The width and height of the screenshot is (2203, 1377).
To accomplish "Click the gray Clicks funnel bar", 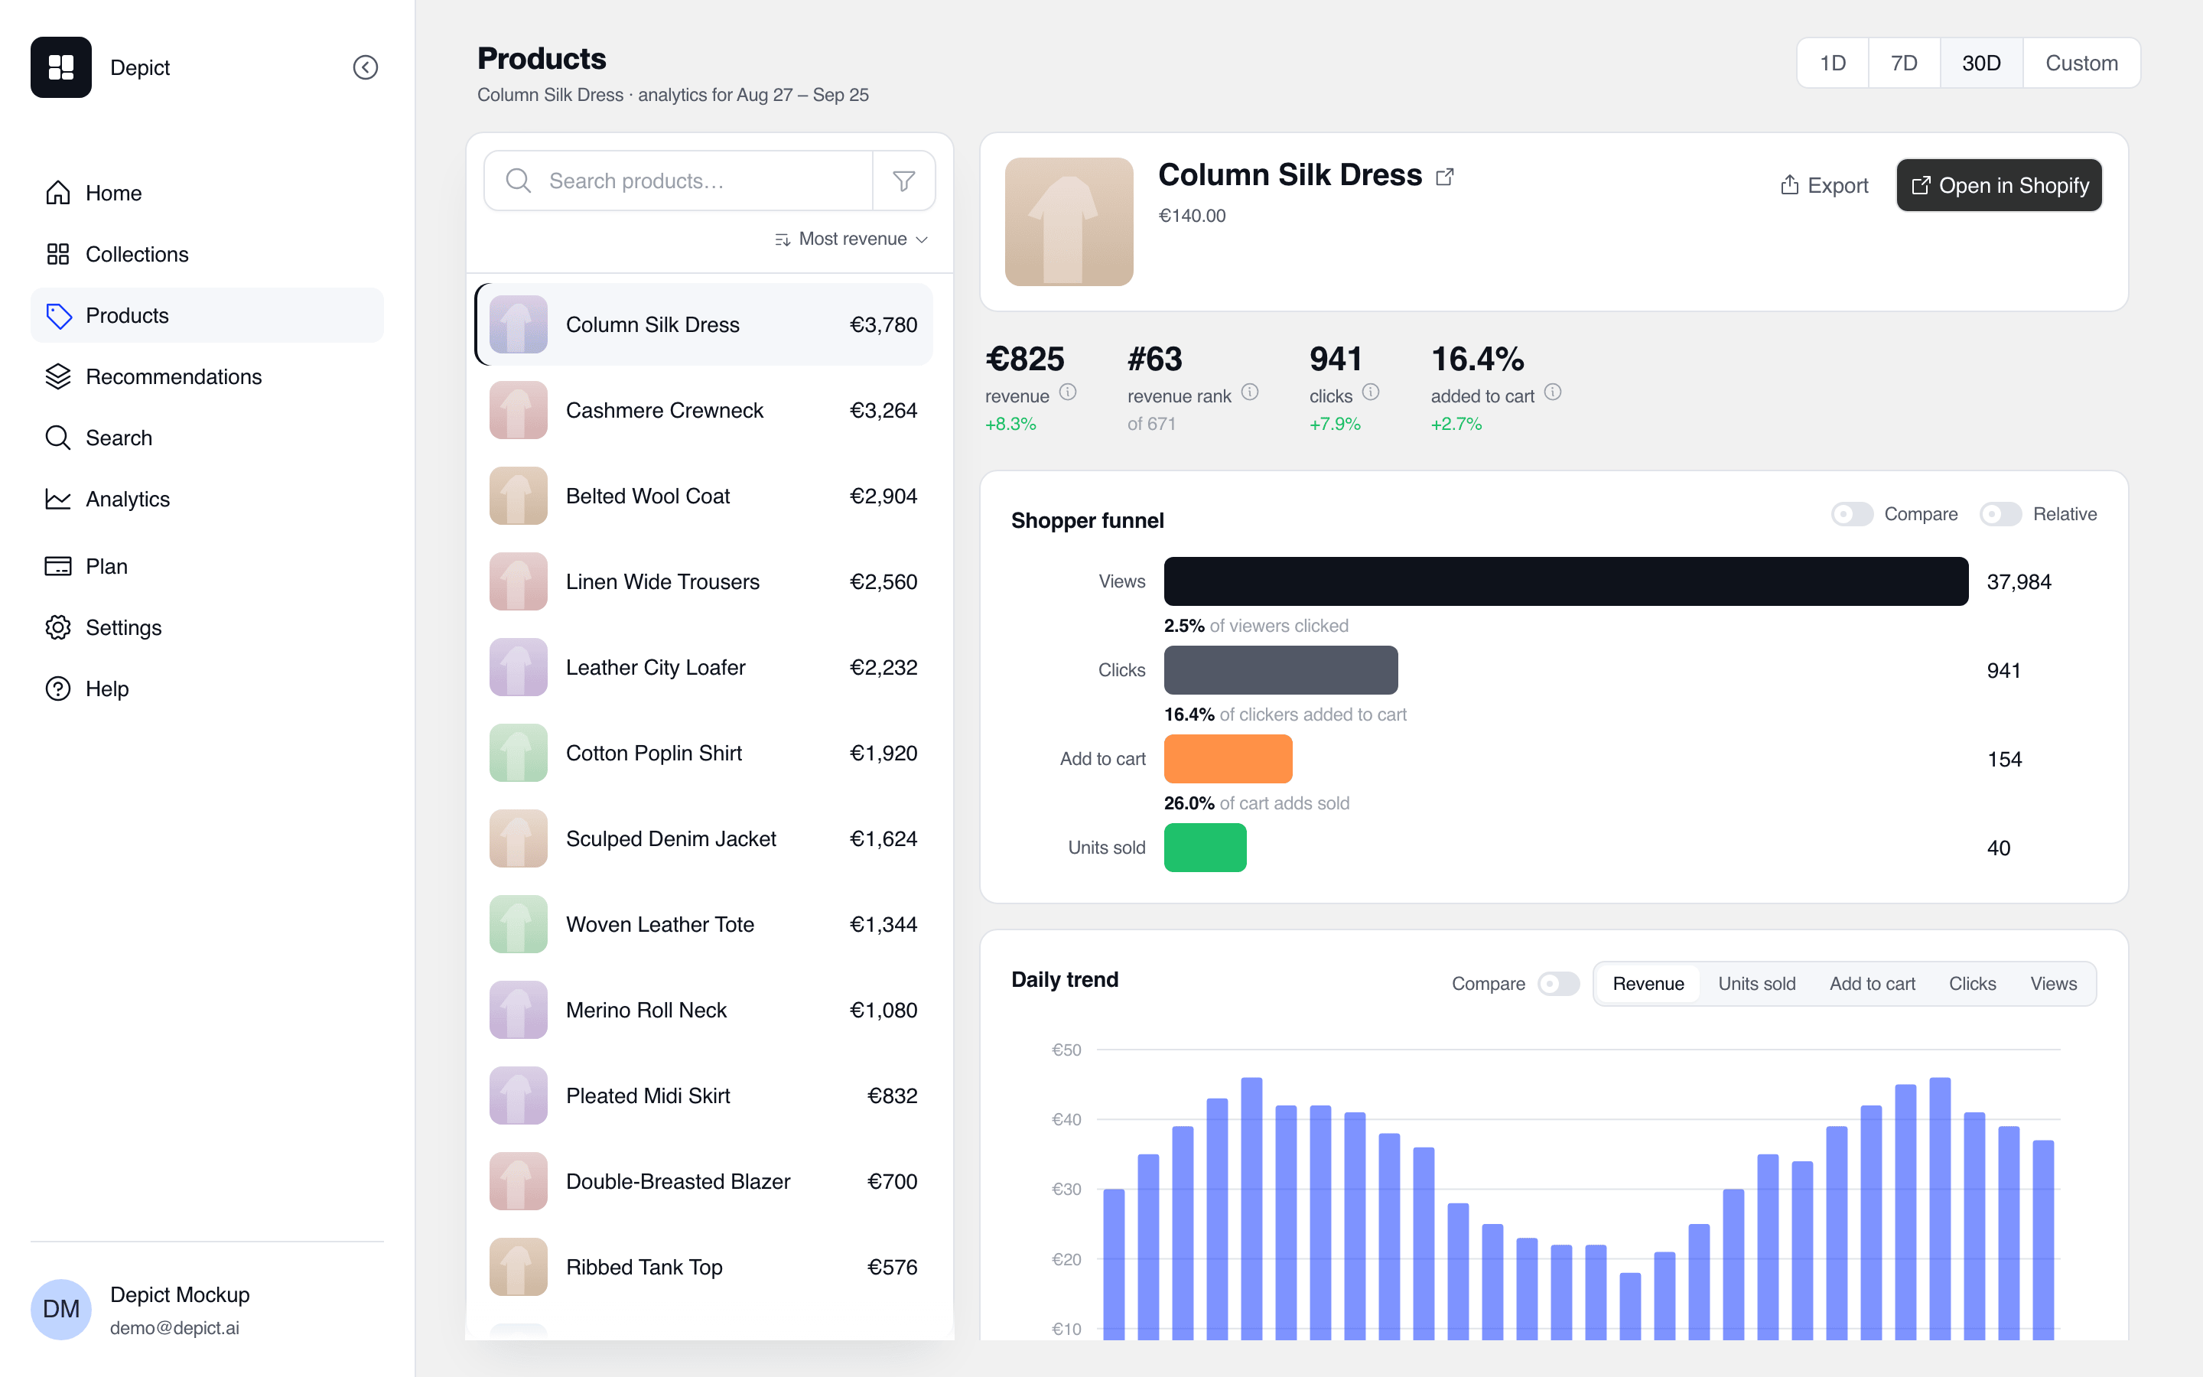I will click(1280, 670).
